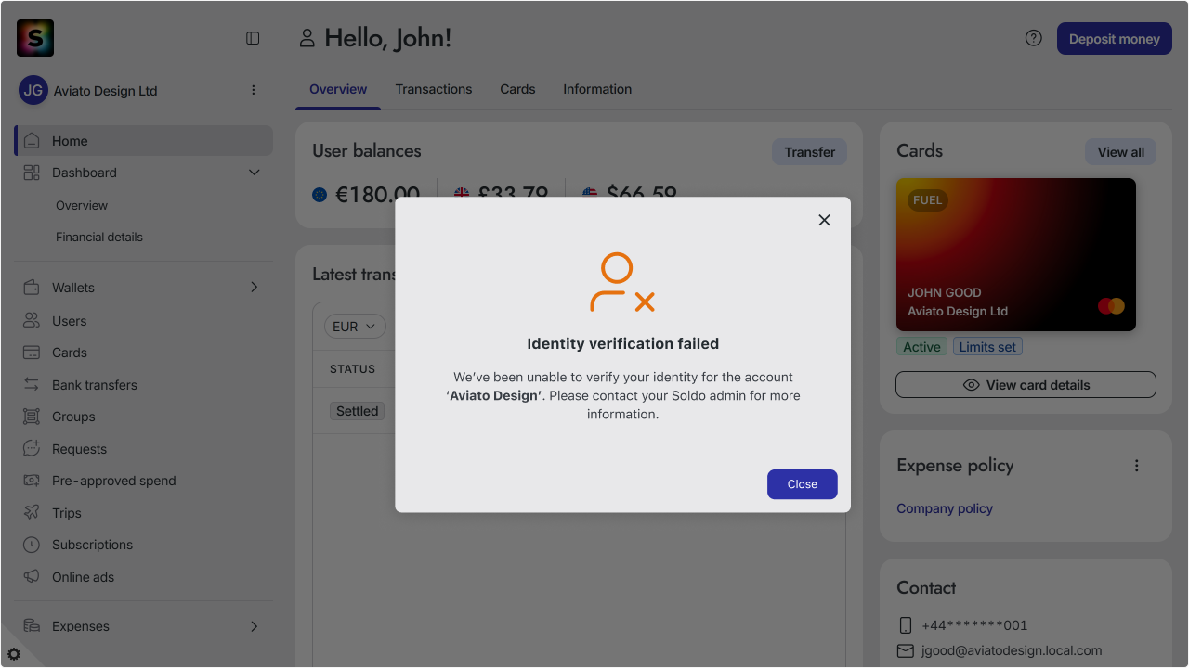The width and height of the screenshot is (1189, 668).
Task: Click the Requests icon in sidebar
Action: click(32, 448)
